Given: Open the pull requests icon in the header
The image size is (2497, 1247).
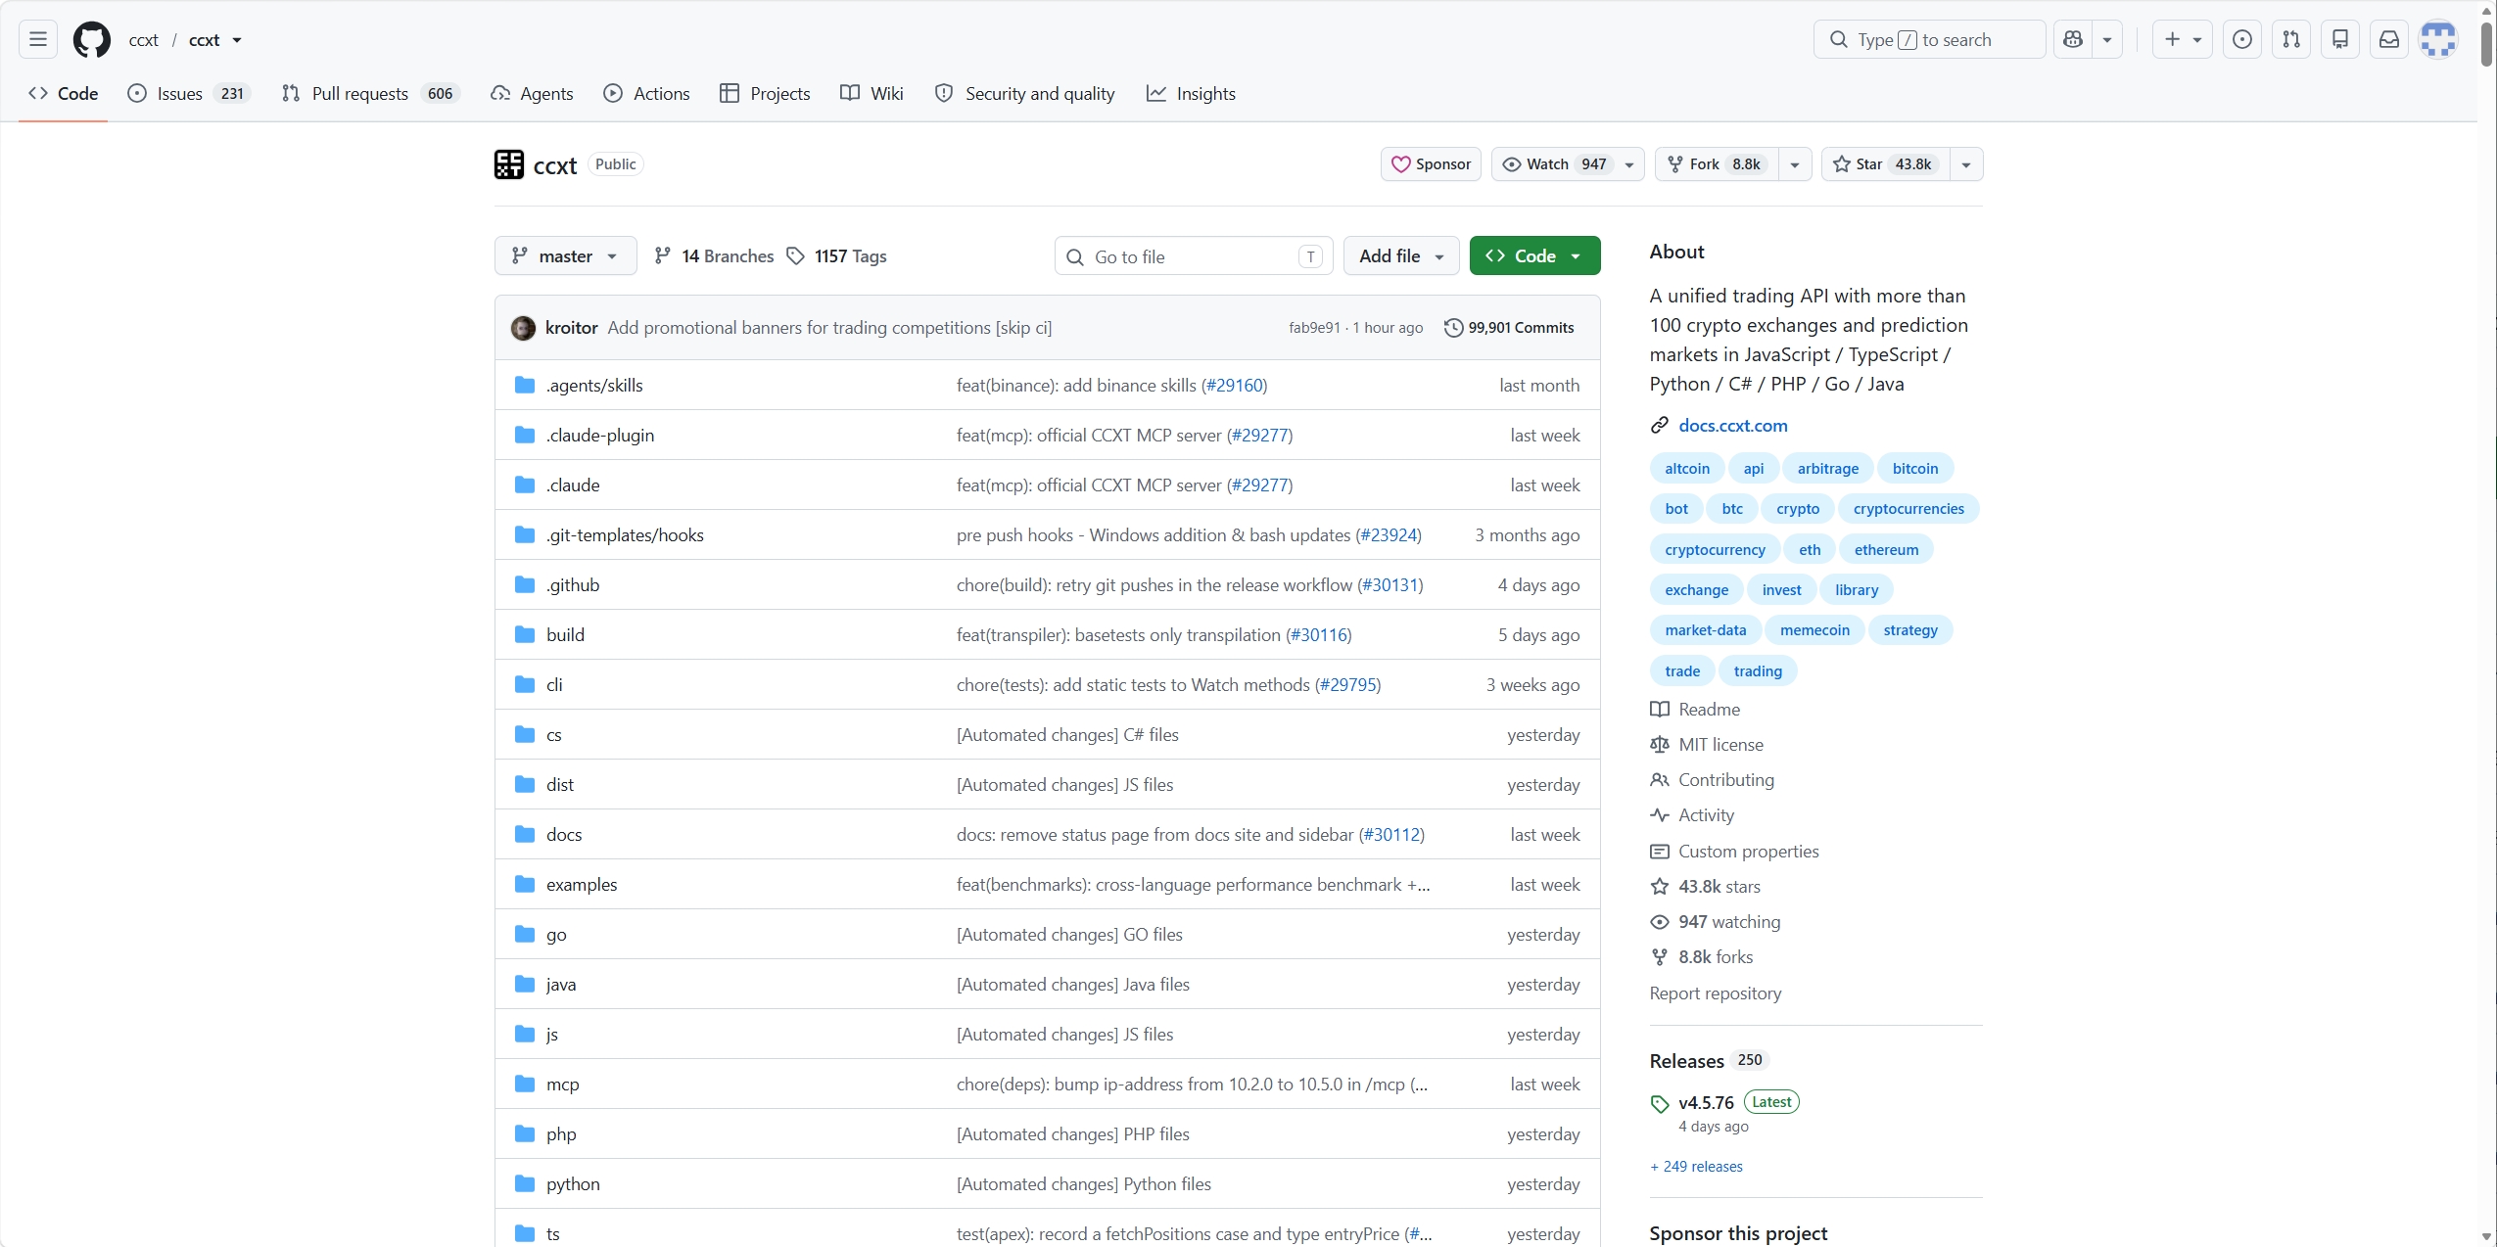Looking at the screenshot, I should pyautogui.click(x=2291, y=39).
